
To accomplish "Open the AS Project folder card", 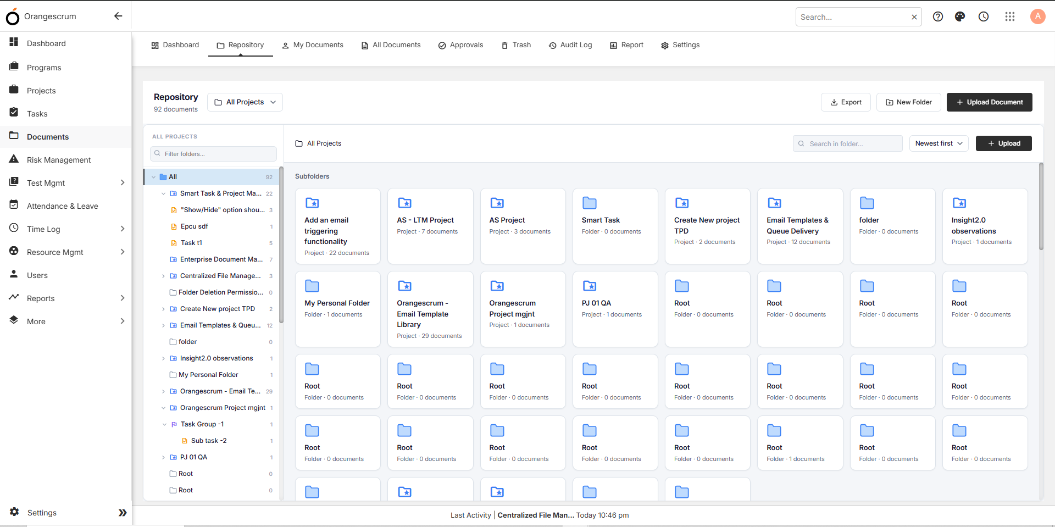I will (523, 226).
